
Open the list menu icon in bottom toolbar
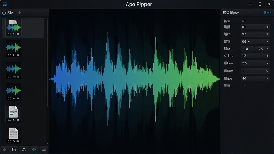pyautogui.click(x=44, y=149)
